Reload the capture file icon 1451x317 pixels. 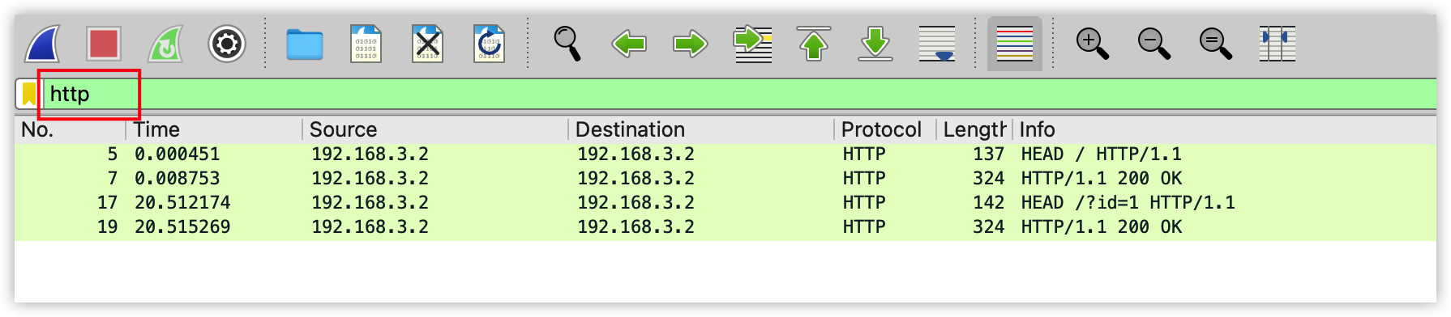point(489,44)
